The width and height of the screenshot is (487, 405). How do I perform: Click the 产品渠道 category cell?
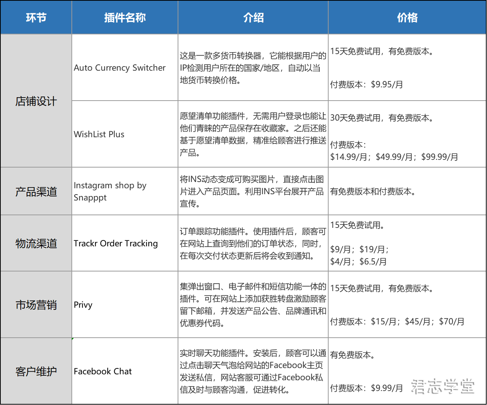click(36, 191)
